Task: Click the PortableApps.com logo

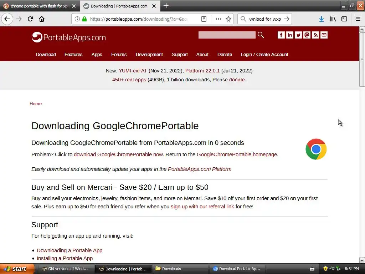Action: [x=69, y=37]
